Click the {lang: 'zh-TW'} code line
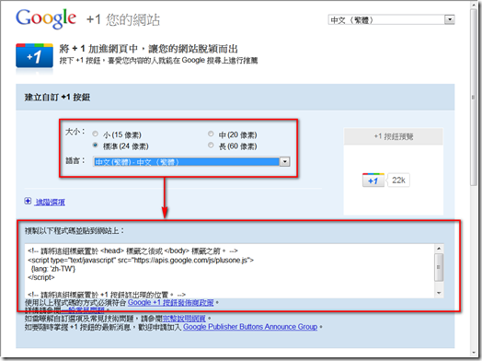This screenshot has width=482, height=361. point(52,269)
